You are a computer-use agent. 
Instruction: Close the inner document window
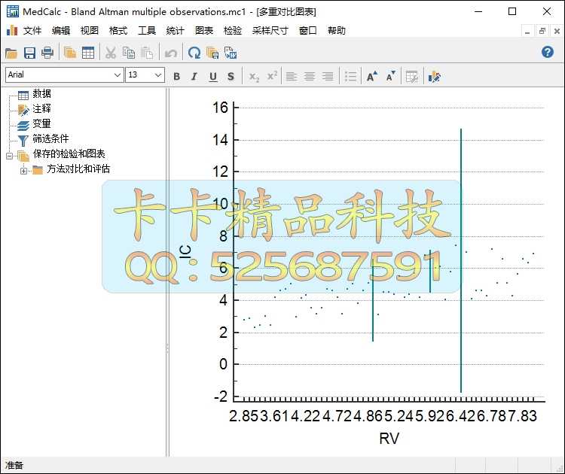click(x=557, y=32)
